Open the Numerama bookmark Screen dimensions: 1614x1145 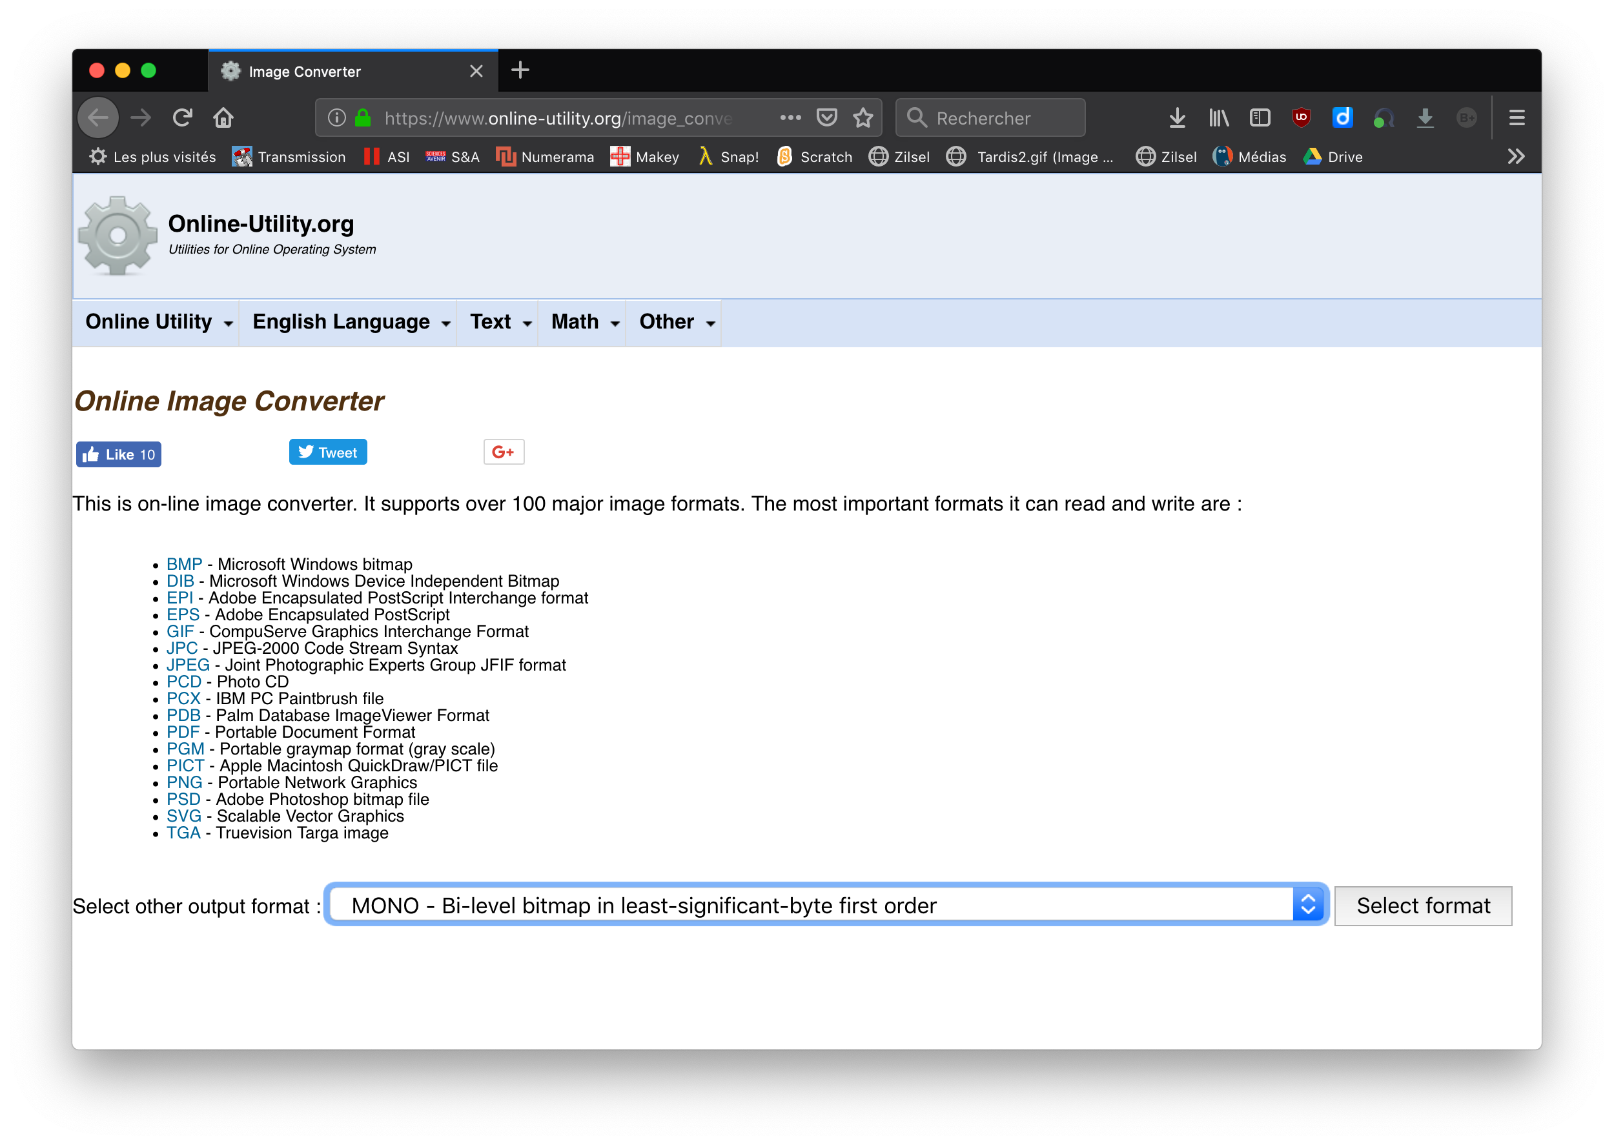pos(545,157)
